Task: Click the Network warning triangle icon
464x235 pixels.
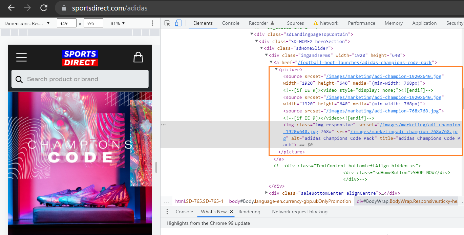Action: point(316,23)
